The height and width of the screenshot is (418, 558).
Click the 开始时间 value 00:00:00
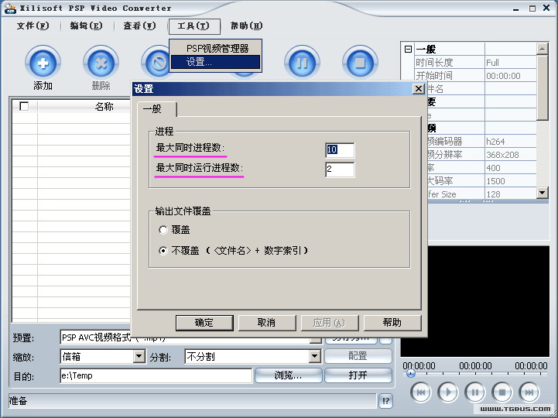click(x=510, y=76)
